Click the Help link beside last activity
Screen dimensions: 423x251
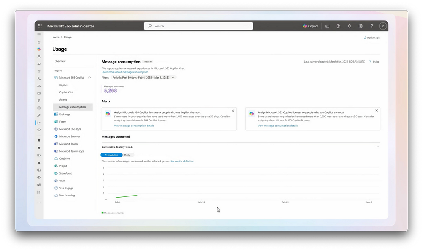click(376, 62)
